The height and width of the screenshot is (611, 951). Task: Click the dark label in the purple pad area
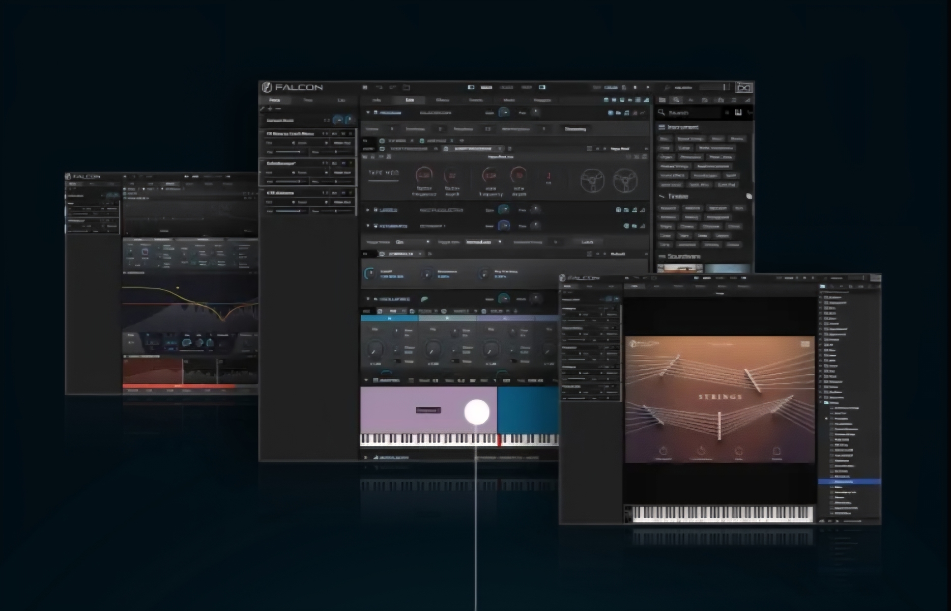[428, 410]
